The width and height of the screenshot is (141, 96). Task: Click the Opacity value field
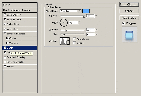click(x=90, y=16)
